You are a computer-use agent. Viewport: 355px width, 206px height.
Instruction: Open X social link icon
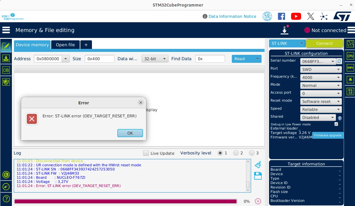pos(311,16)
